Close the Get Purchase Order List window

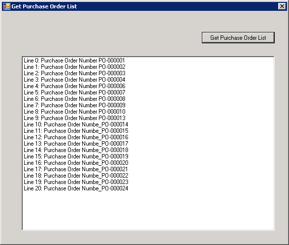click(x=282, y=6)
